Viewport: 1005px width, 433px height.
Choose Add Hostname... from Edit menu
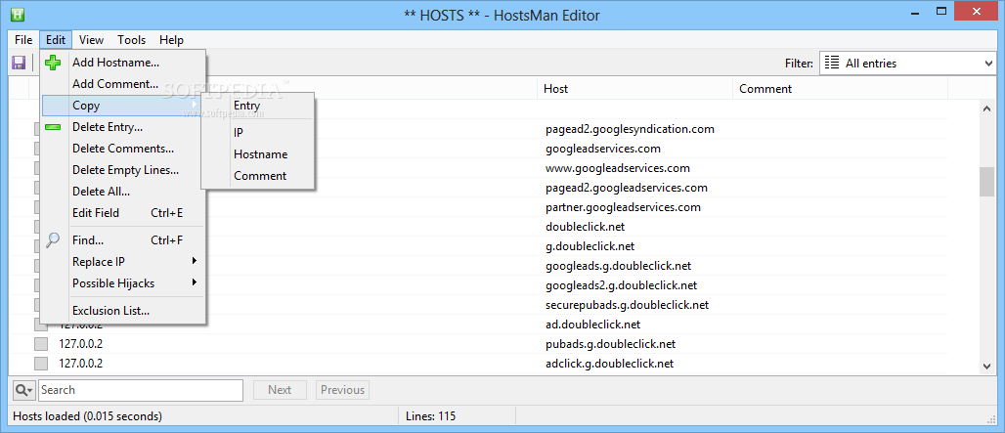122,63
